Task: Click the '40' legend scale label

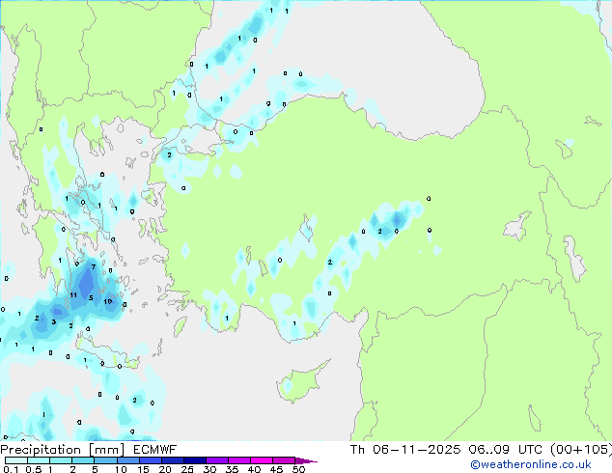Action: click(254, 469)
